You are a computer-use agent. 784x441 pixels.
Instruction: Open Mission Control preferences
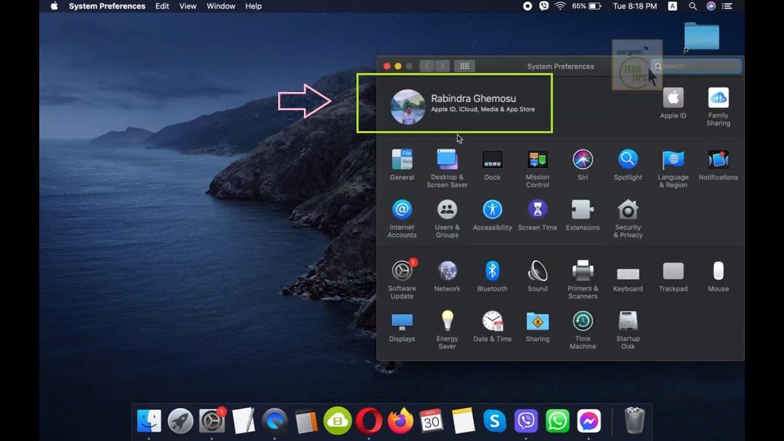[537, 168]
